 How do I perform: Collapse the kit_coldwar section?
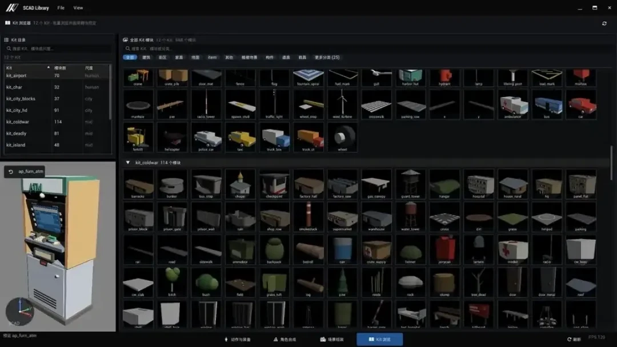(128, 162)
